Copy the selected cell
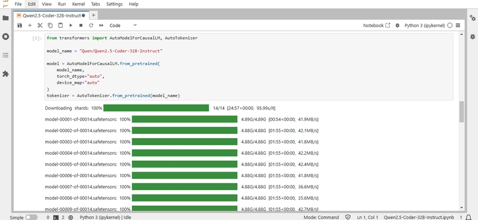This screenshot has width=478, height=220. tap(50, 25)
